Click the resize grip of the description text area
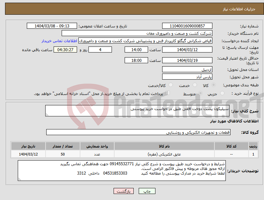 [47, 115]
